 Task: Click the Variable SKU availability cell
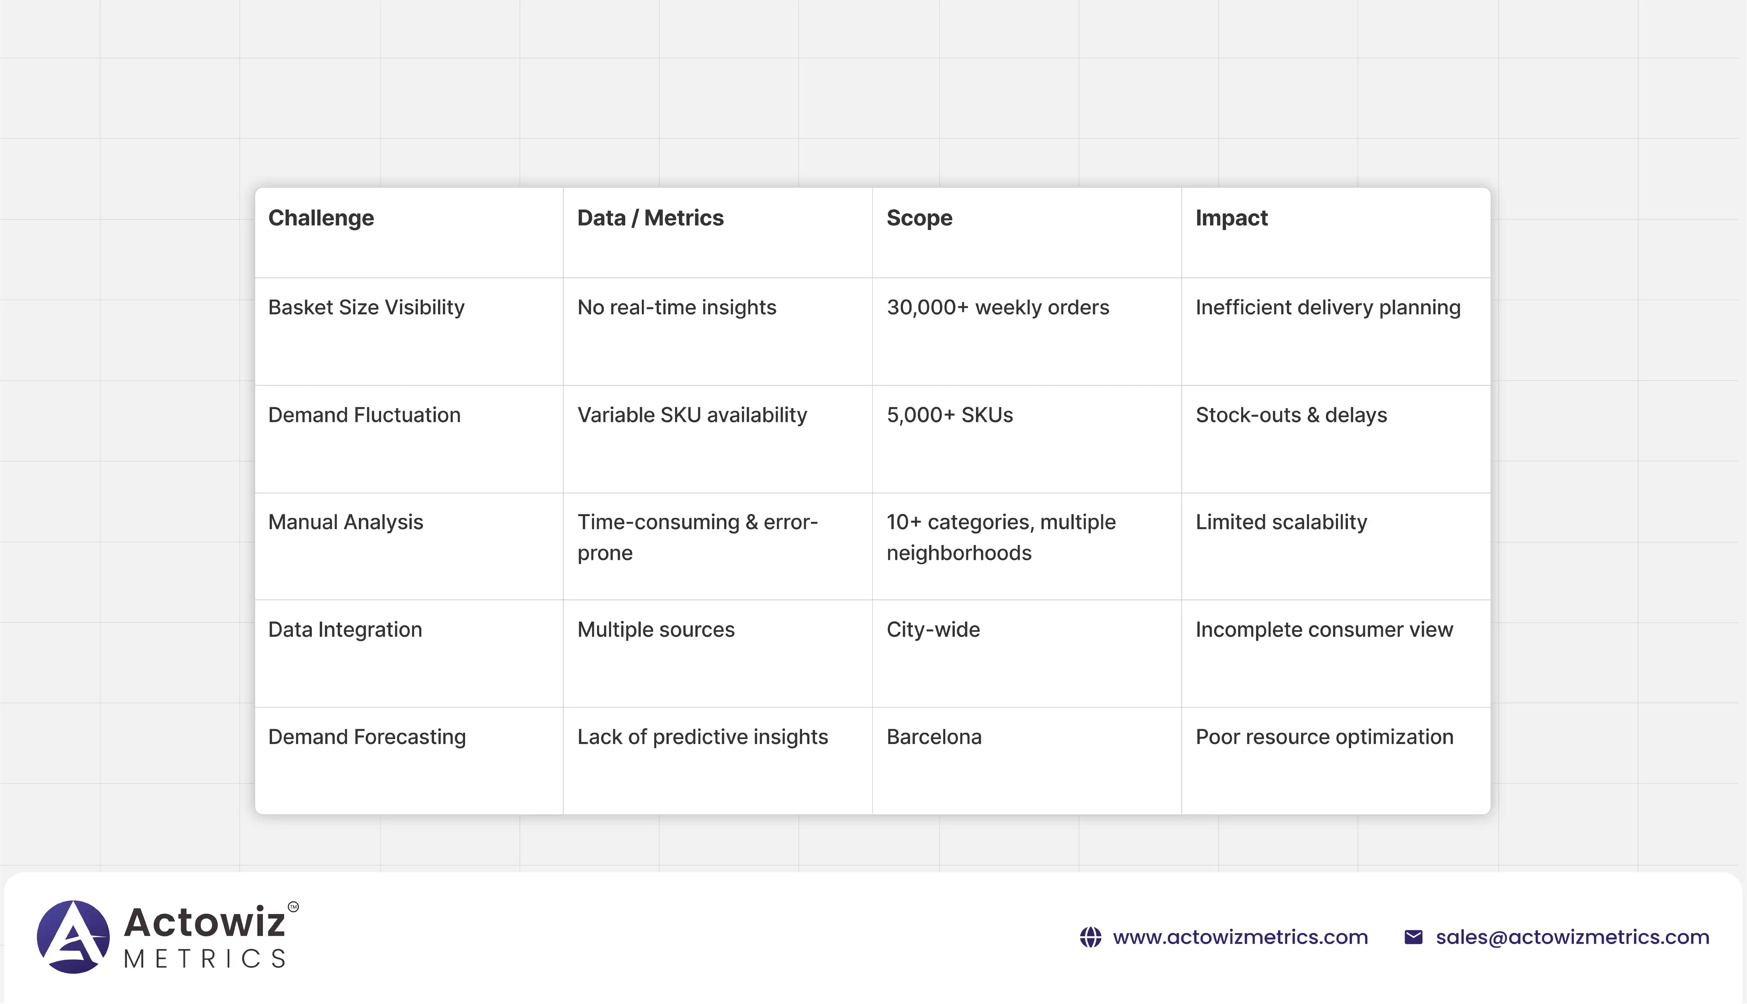click(692, 415)
